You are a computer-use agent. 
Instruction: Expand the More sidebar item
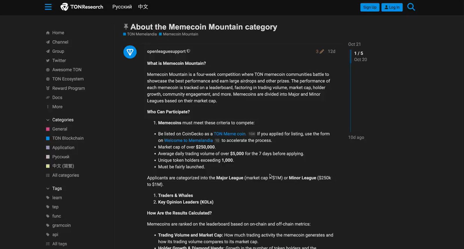pos(48,107)
